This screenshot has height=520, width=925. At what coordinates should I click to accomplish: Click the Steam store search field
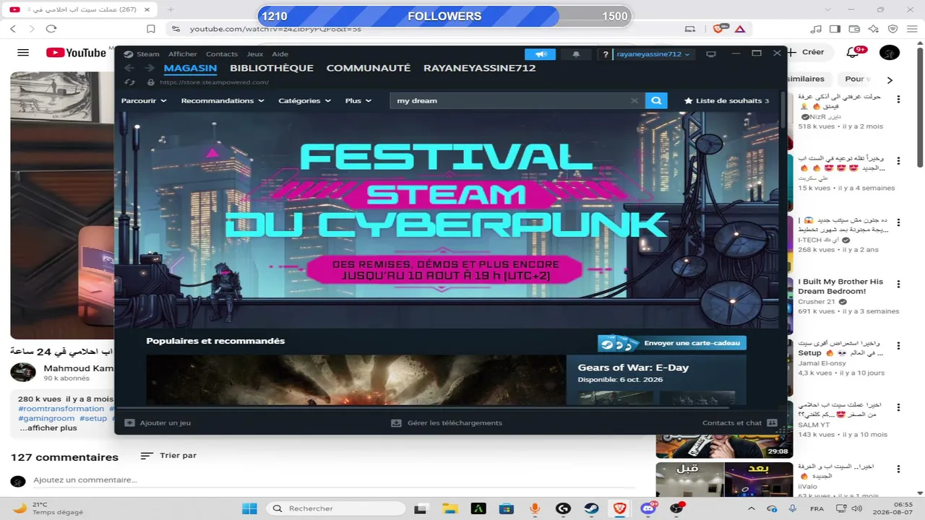coord(509,100)
